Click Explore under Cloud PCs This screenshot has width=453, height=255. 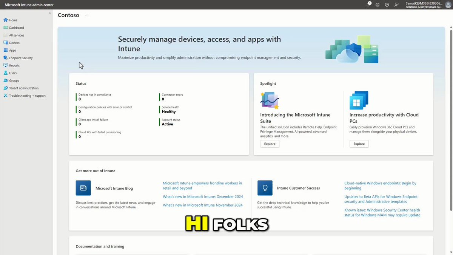(359, 144)
